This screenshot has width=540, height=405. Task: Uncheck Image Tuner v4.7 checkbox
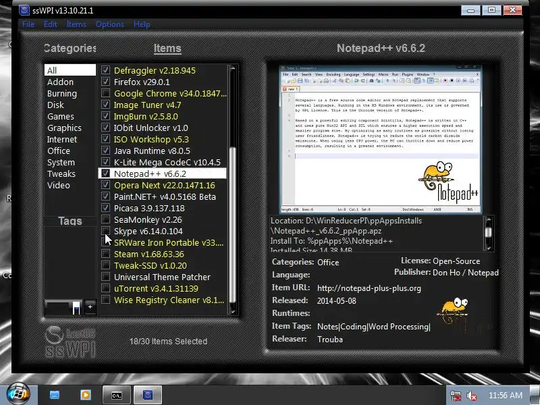pyautogui.click(x=105, y=105)
